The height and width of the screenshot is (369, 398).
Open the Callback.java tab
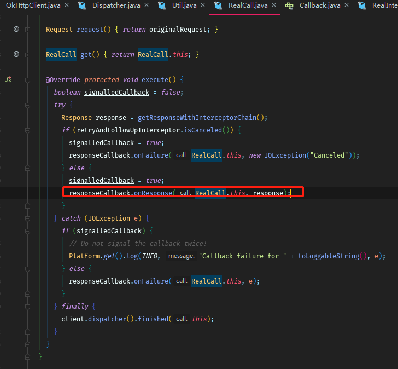point(320,5)
